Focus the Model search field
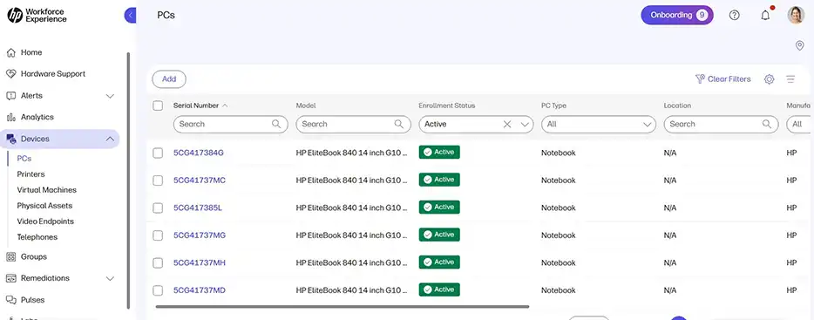Viewport: 814px width, 320px height. pyautogui.click(x=353, y=124)
